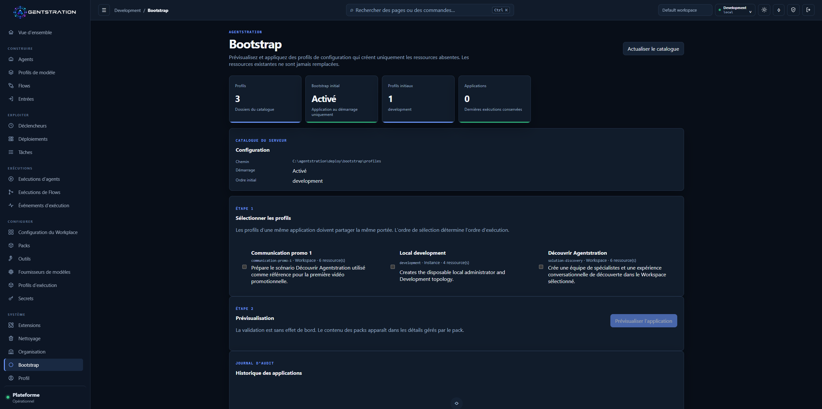Click the Vue d'ensemble home icon

(x=11, y=32)
